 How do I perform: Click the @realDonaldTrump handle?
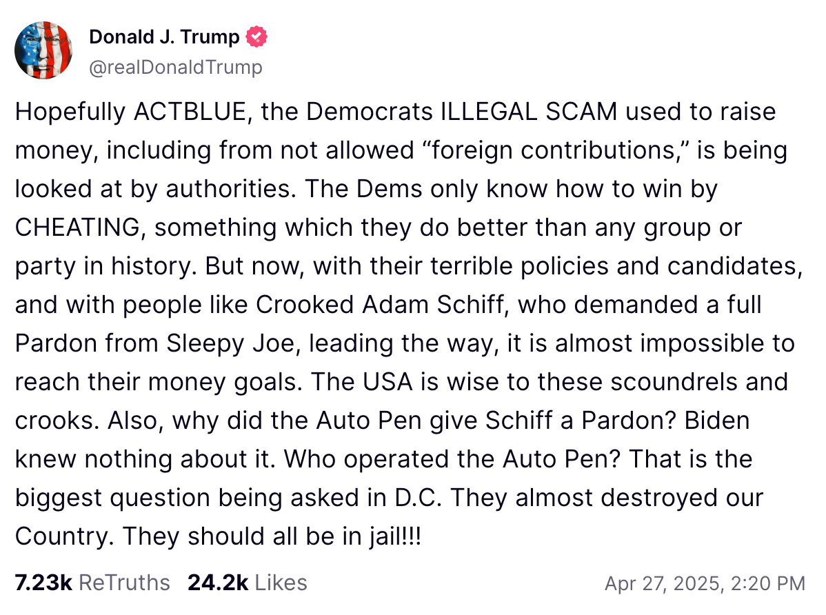click(x=175, y=68)
